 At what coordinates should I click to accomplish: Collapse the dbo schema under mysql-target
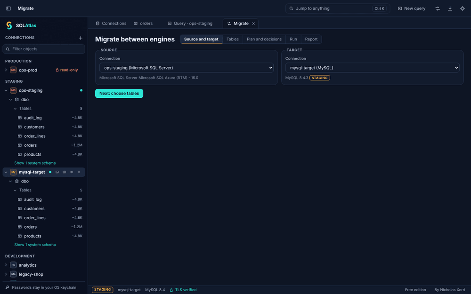click(10, 181)
